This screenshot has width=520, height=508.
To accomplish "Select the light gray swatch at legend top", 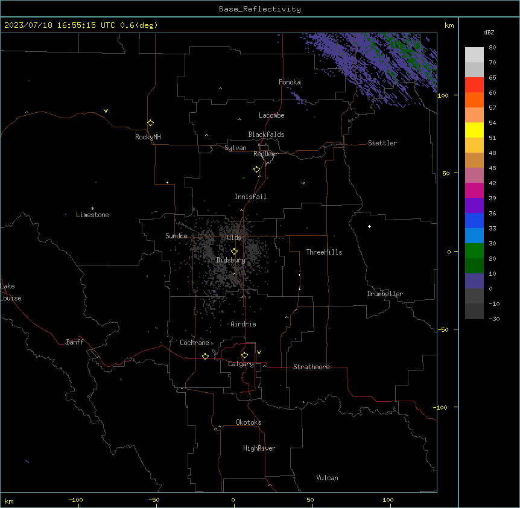I will pyautogui.click(x=474, y=55).
